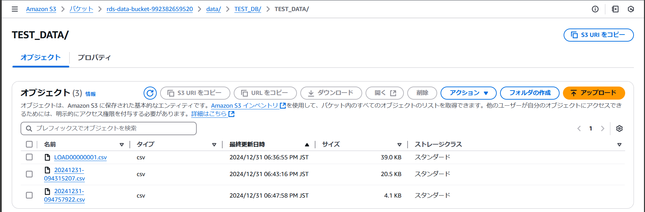Open 20241231-094757922.csv object
The height and width of the screenshot is (212, 645).
[65, 195]
